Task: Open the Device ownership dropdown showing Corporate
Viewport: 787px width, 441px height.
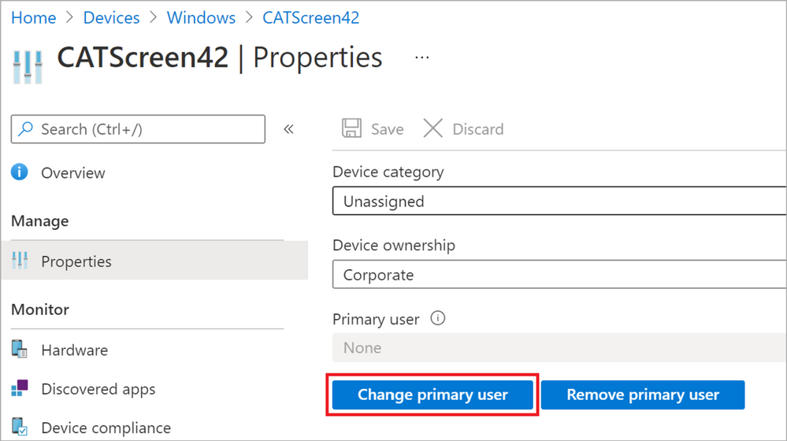Action: [559, 274]
